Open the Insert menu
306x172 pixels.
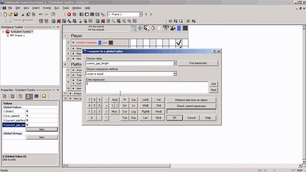tap(36, 8)
